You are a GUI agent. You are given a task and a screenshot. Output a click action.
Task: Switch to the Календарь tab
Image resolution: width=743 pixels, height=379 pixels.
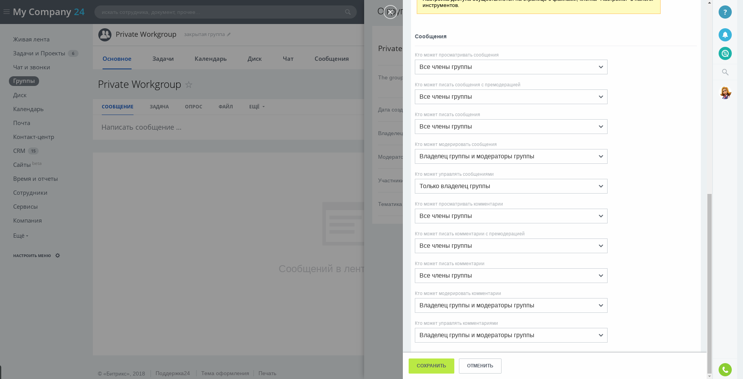point(211,59)
